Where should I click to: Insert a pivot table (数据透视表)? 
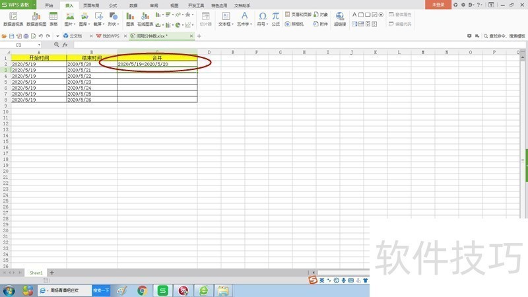[13, 18]
